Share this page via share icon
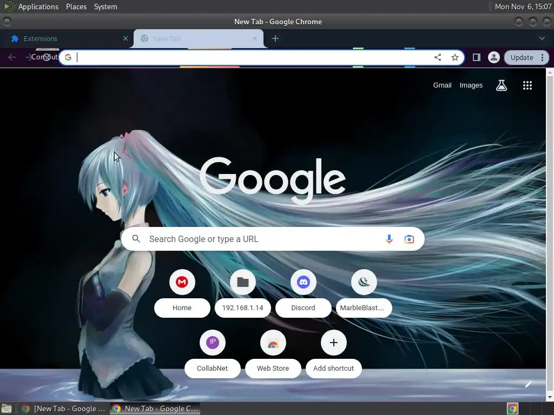554x415 pixels. point(437,57)
